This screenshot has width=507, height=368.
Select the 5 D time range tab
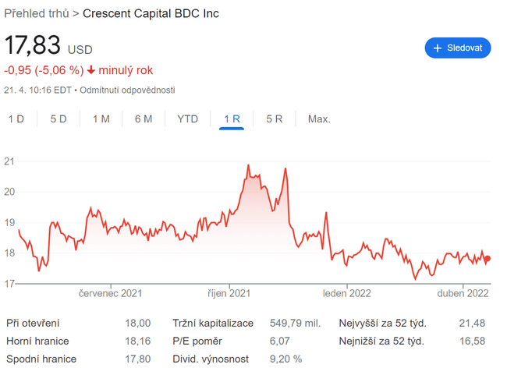coord(58,119)
